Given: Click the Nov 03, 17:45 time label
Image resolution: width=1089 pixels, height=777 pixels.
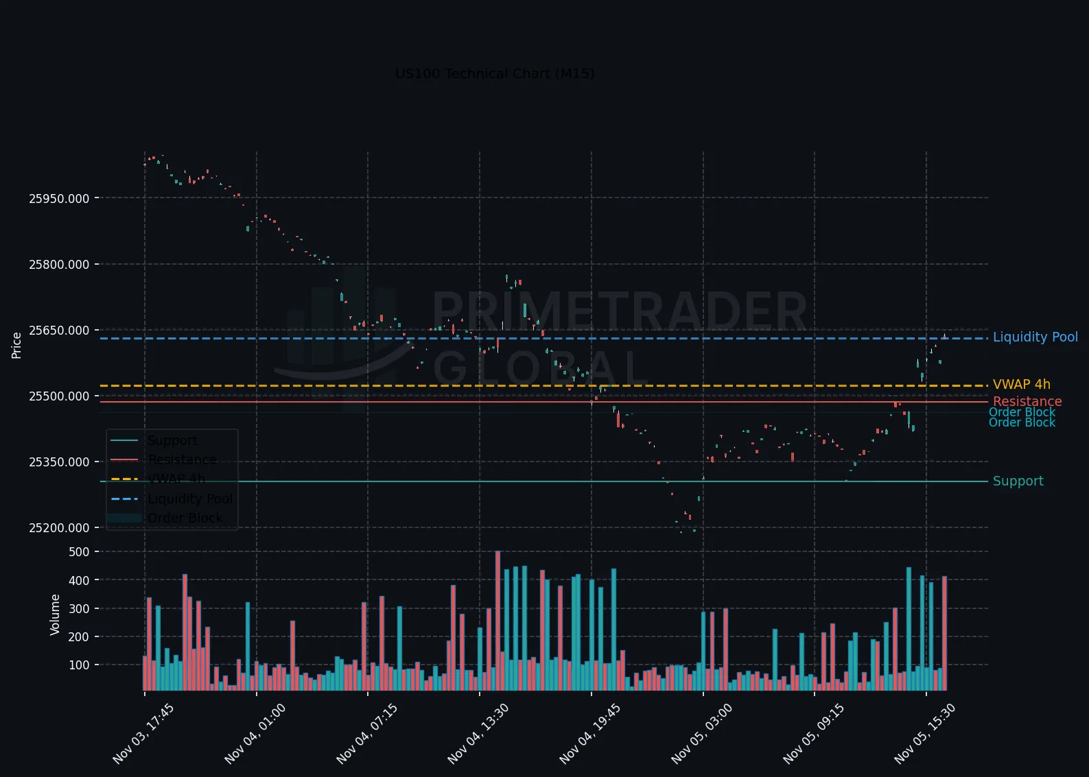Looking at the screenshot, I should pos(143,734).
